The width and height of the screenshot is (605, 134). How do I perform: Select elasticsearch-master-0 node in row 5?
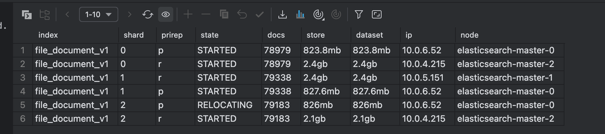point(509,105)
